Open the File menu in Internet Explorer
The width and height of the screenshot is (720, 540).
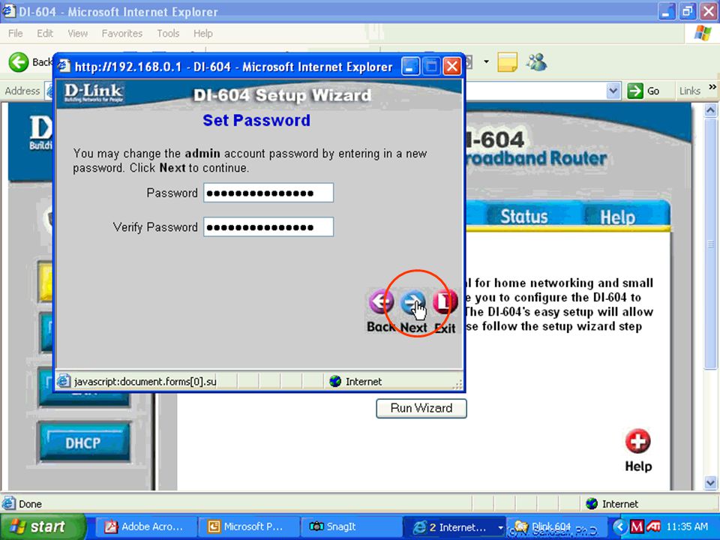[15, 34]
